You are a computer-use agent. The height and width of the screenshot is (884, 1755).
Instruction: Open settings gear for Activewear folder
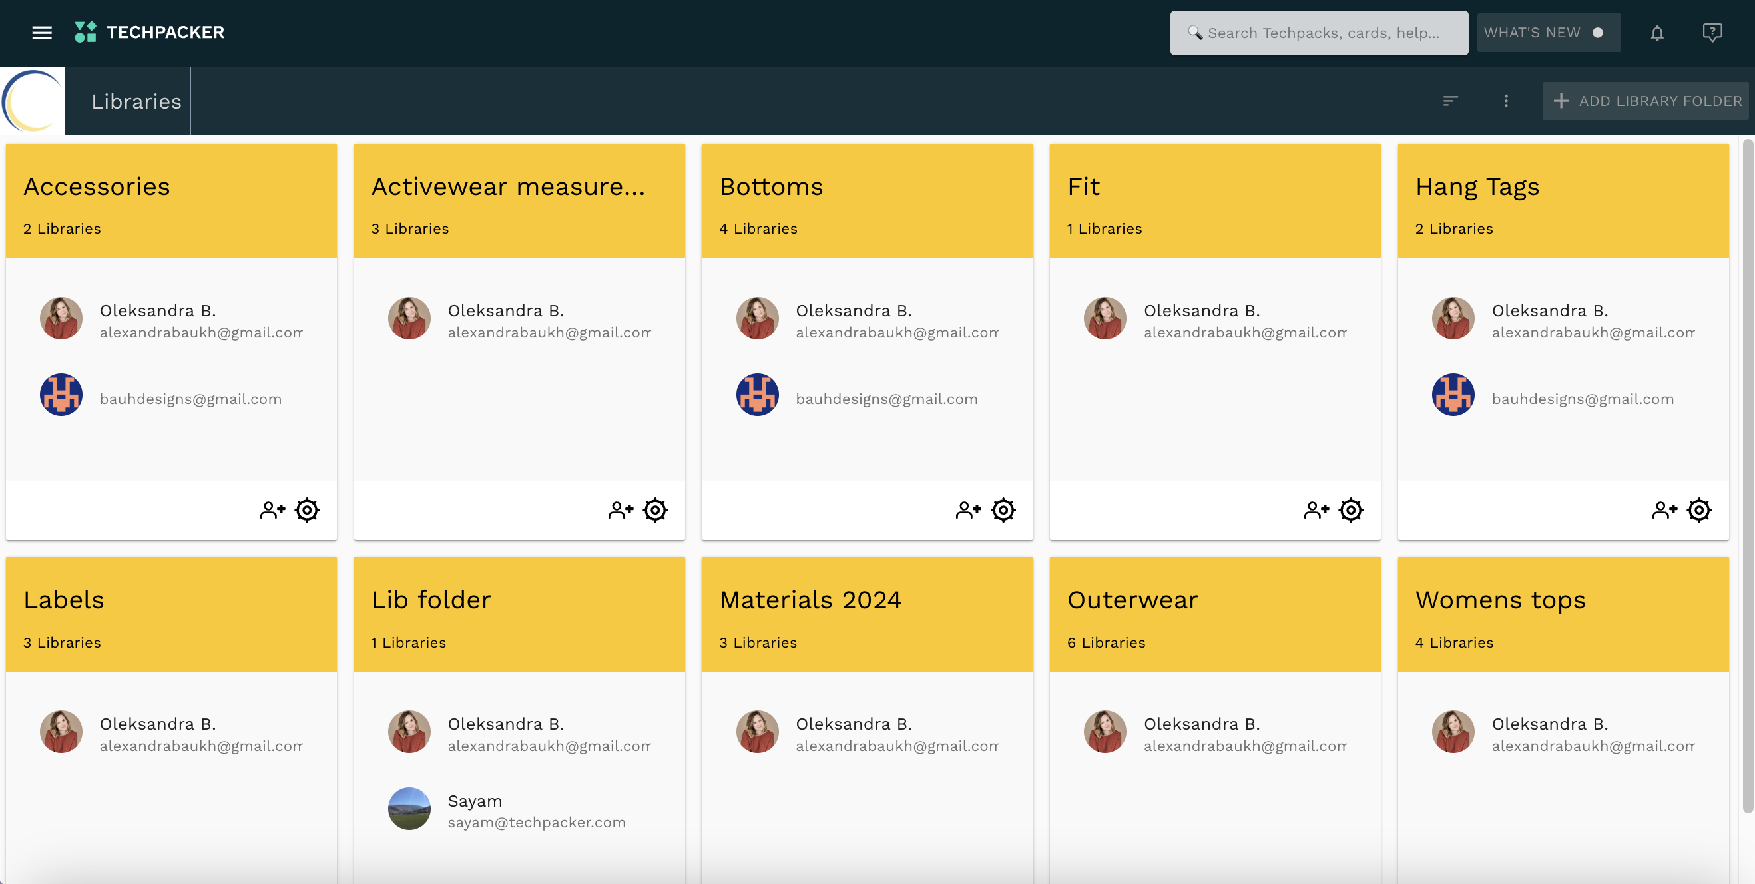(655, 509)
